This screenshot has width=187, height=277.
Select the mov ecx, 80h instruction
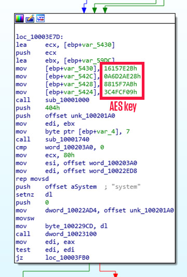45,155
